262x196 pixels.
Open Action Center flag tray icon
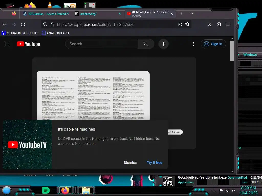221,190
